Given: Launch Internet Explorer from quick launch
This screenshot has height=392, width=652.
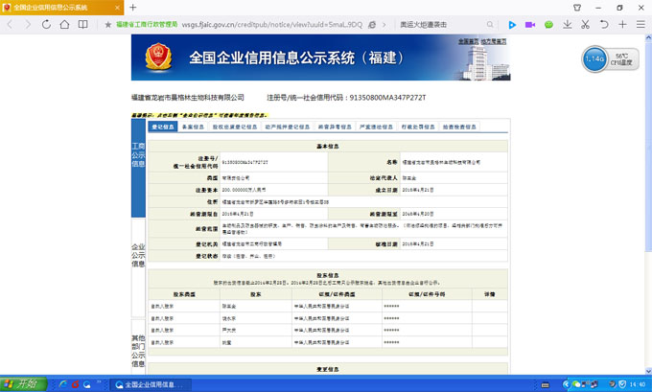Looking at the screenshot, I should (63, 384).
